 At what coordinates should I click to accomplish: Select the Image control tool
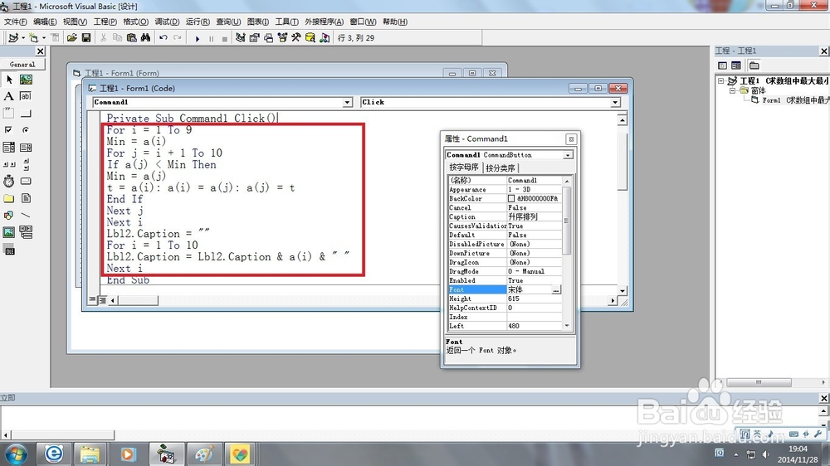[x=9, y=232]
